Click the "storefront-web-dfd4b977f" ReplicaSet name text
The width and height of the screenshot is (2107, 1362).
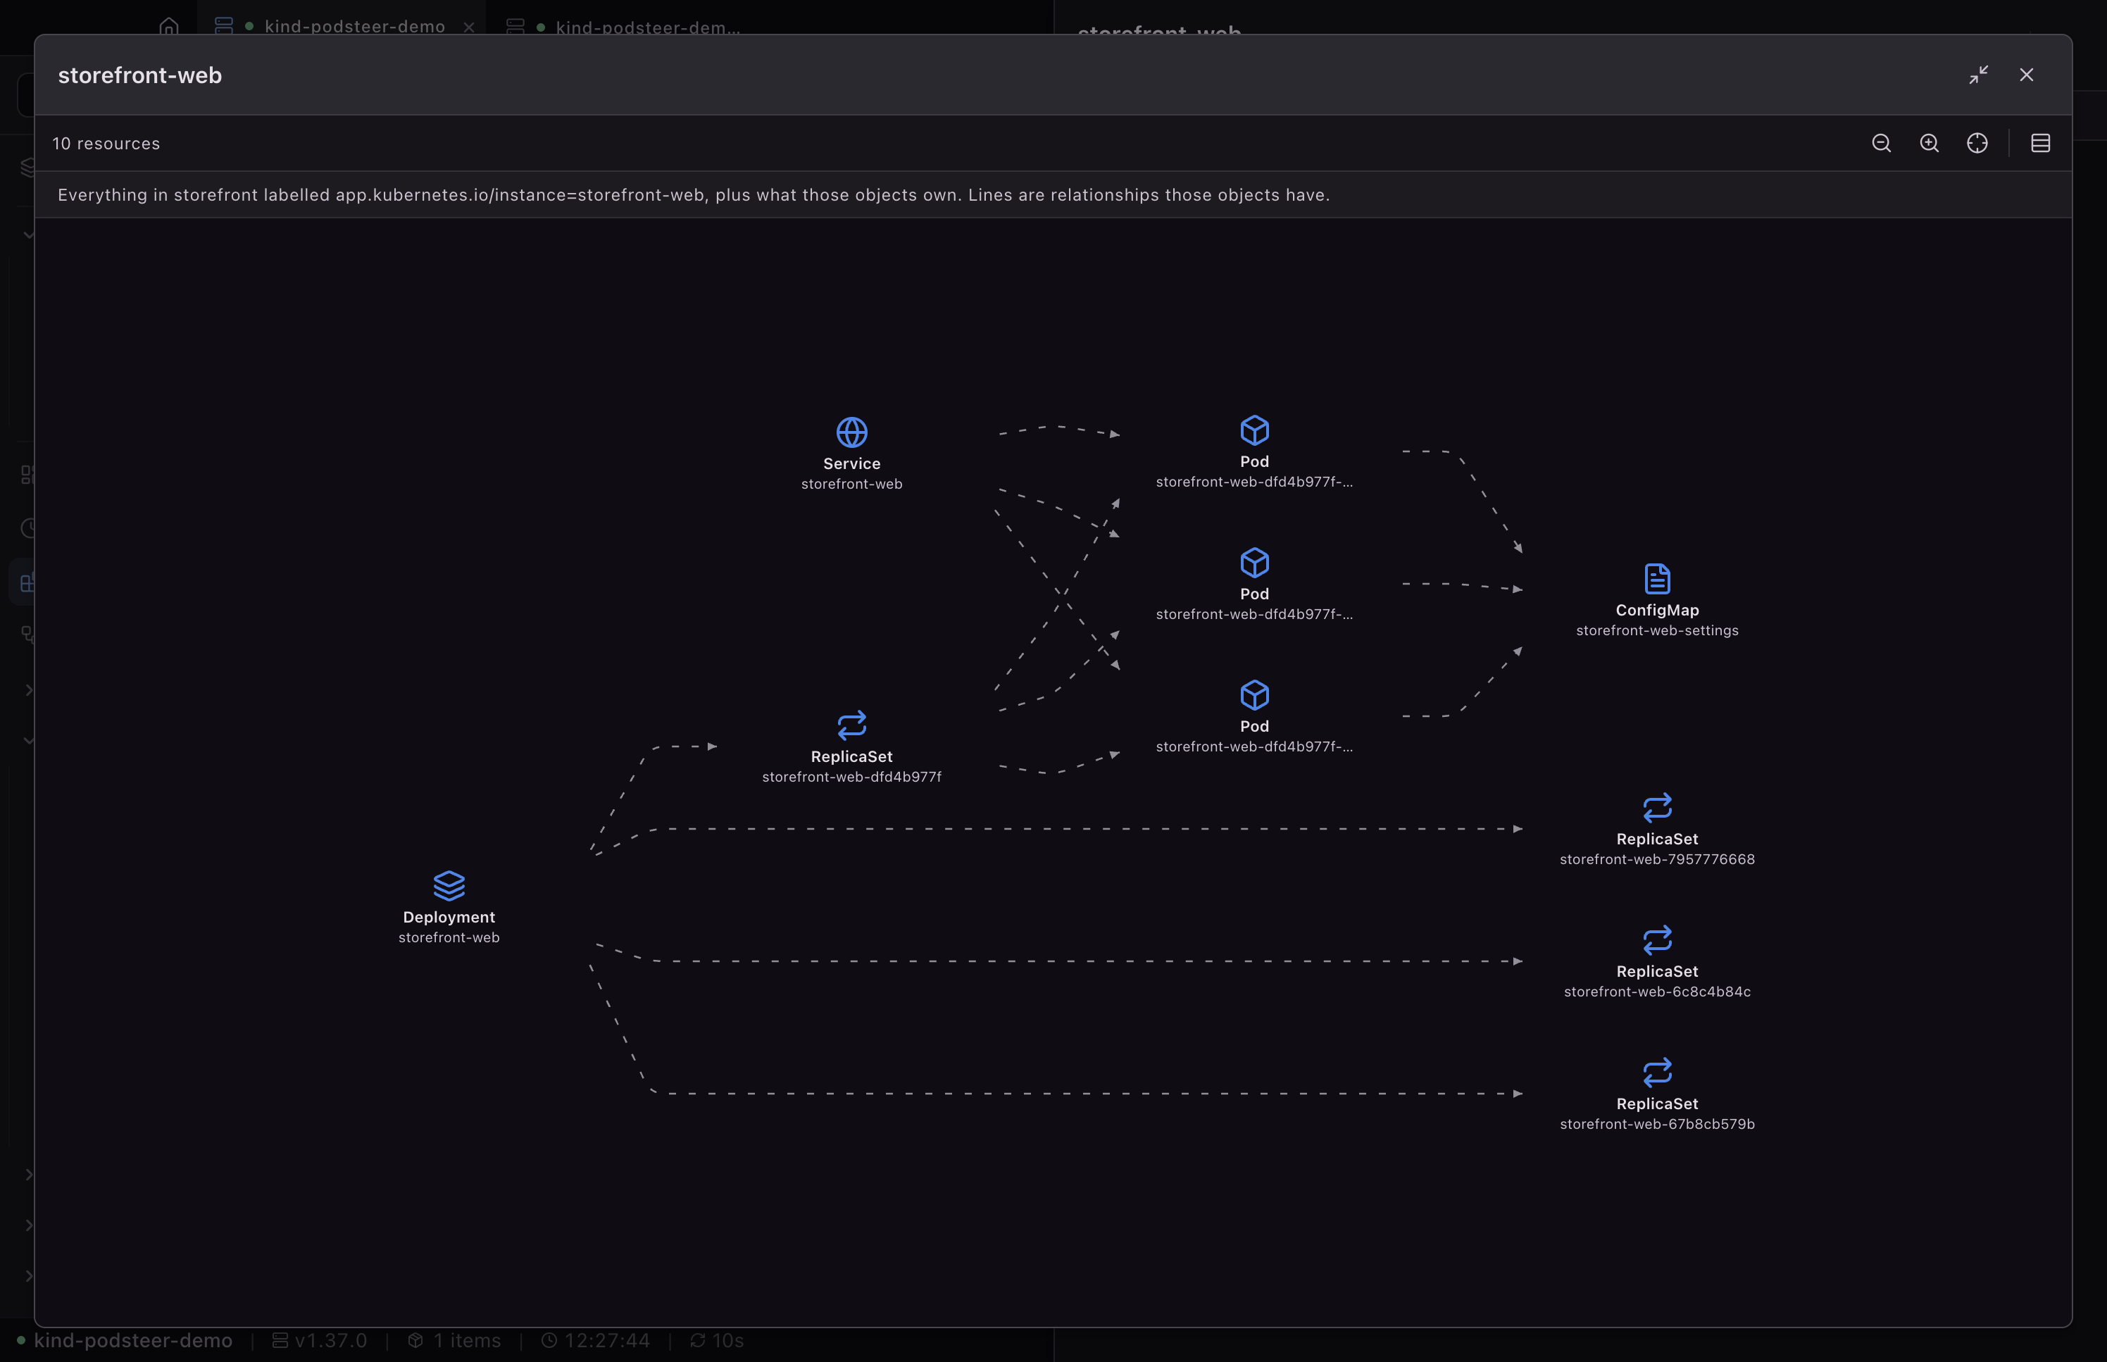851,777
